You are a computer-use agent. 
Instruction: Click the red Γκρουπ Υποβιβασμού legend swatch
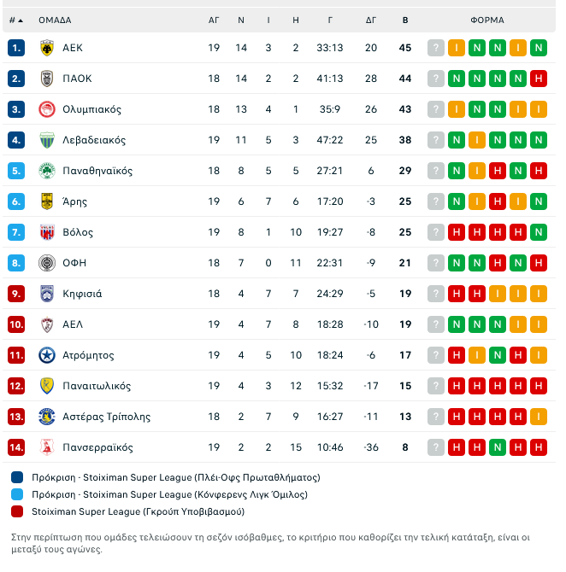(18, 511)
